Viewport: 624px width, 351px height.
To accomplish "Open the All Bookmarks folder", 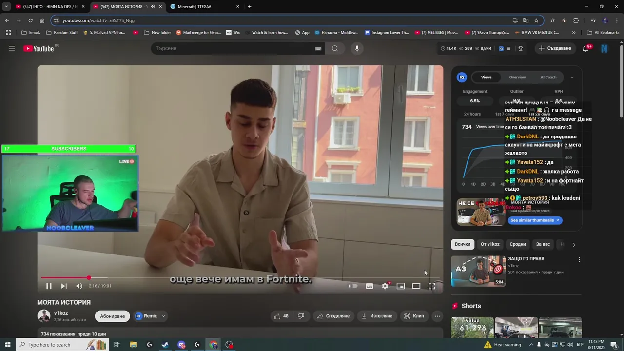I will 603,33.
